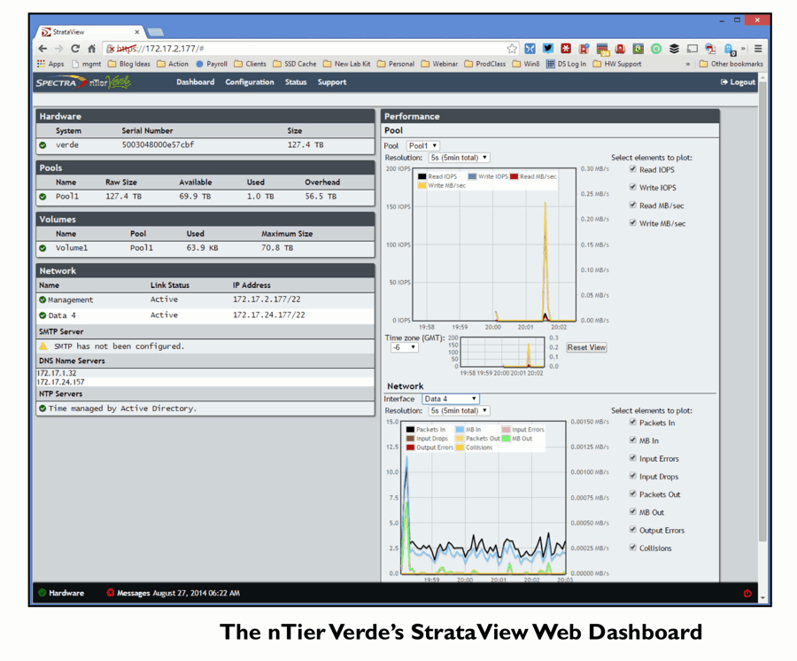Click the red asterisk extension icon

[566, 49]
